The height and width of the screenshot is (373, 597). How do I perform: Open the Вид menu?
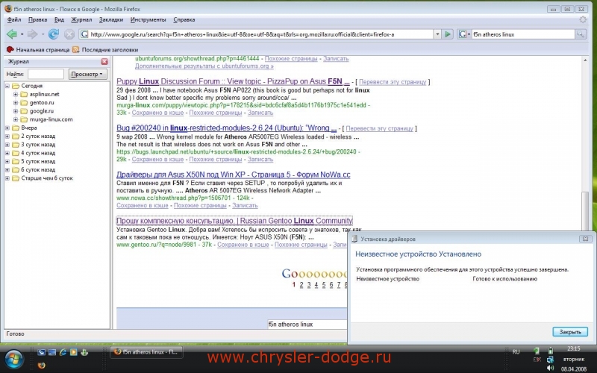click(x=59, y=20)
